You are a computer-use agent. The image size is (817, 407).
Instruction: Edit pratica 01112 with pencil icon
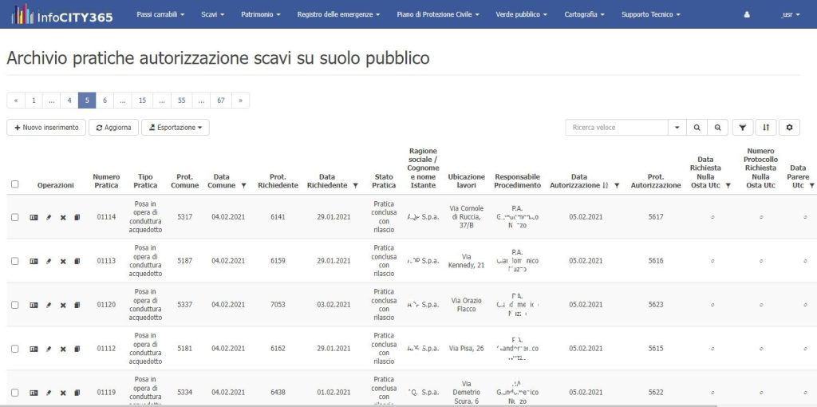point(49,349)
